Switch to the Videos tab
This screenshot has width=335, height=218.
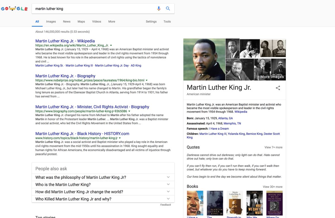coord(97,21)
